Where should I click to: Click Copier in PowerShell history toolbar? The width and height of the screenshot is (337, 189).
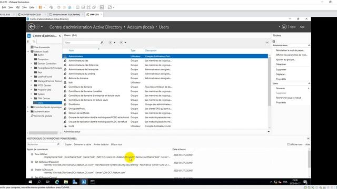coord(68,144)
